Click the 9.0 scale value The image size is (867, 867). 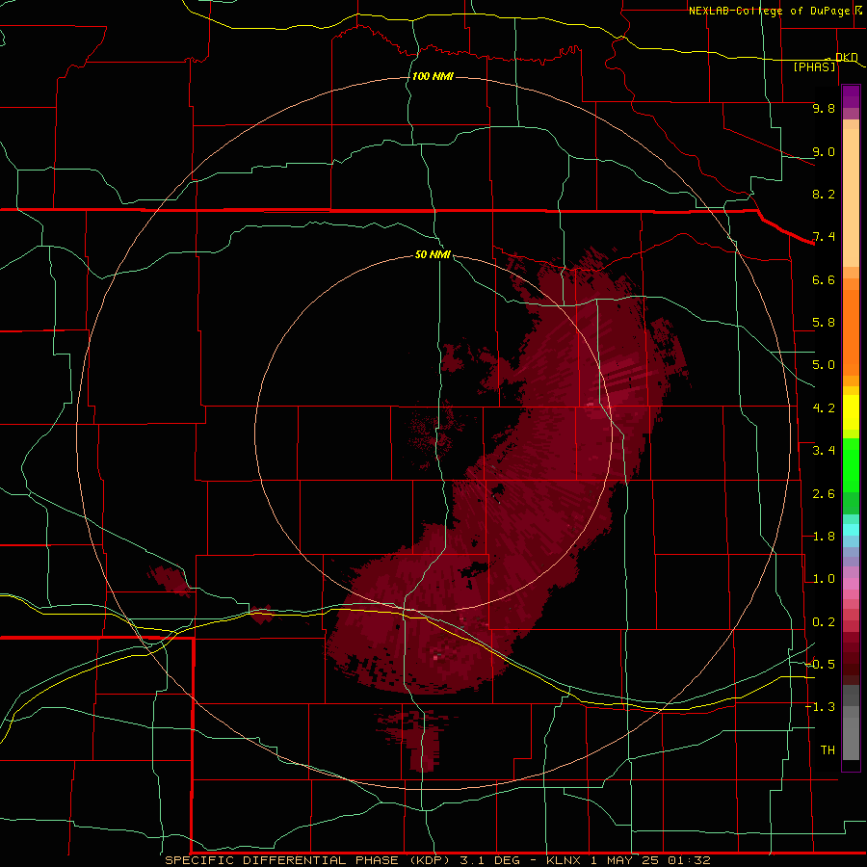click(824, 151)
